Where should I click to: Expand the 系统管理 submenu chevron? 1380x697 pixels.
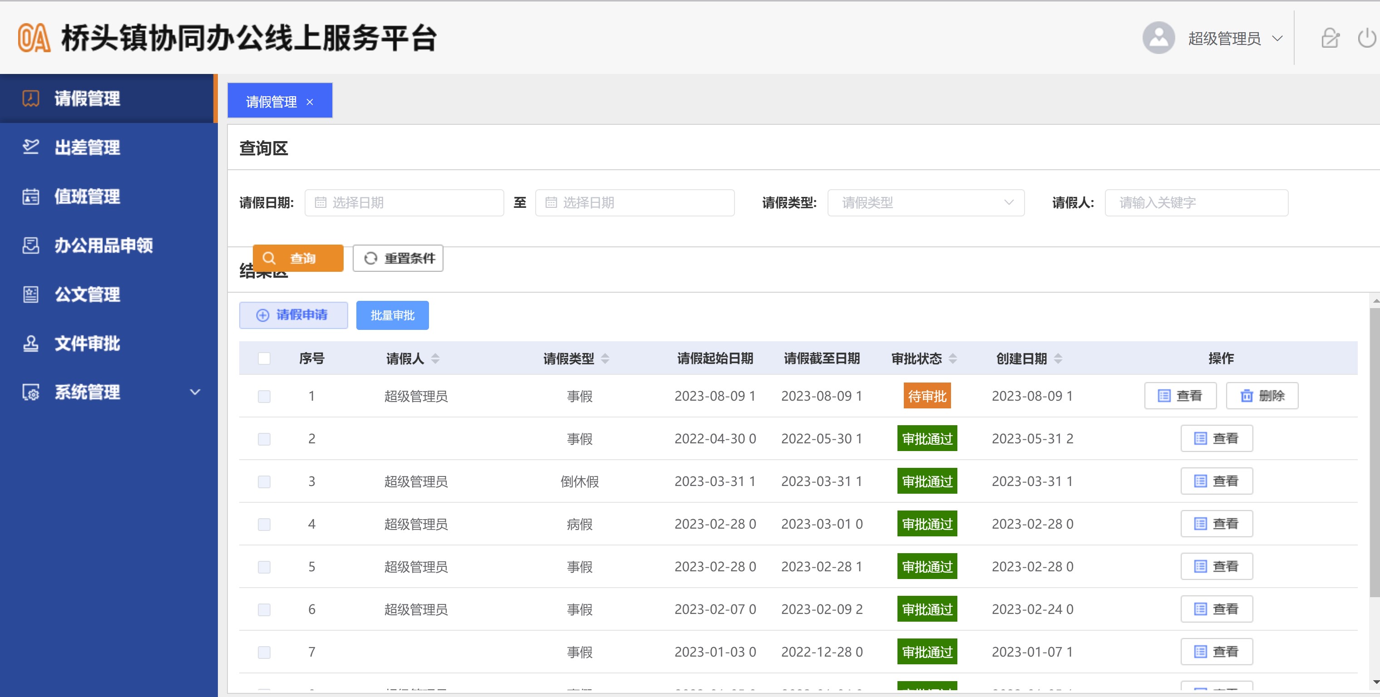coord(196,392)
